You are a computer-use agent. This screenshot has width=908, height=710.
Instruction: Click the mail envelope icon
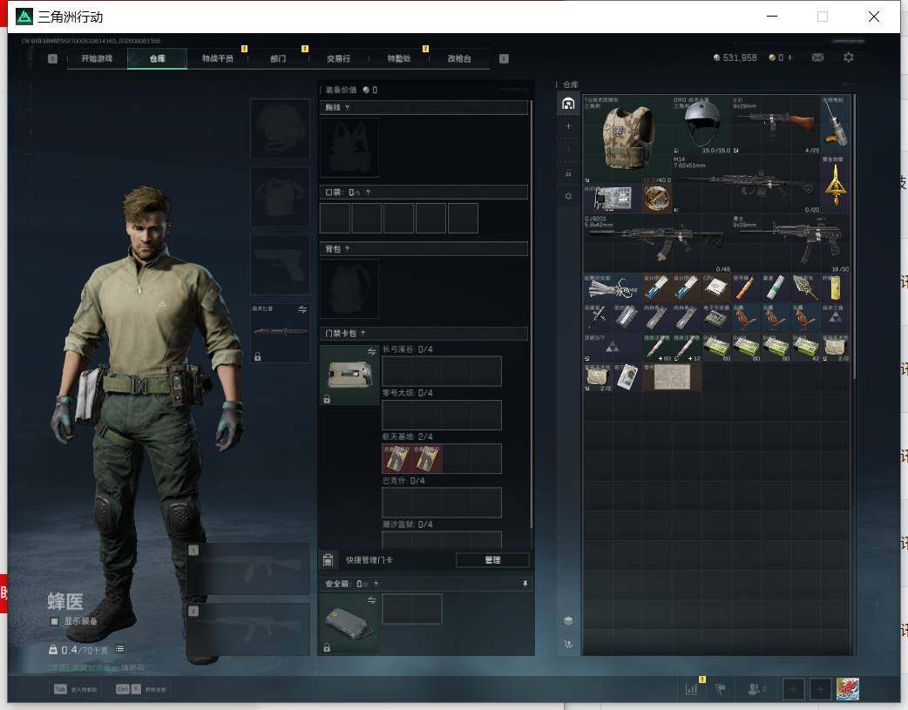pos(817,57)
